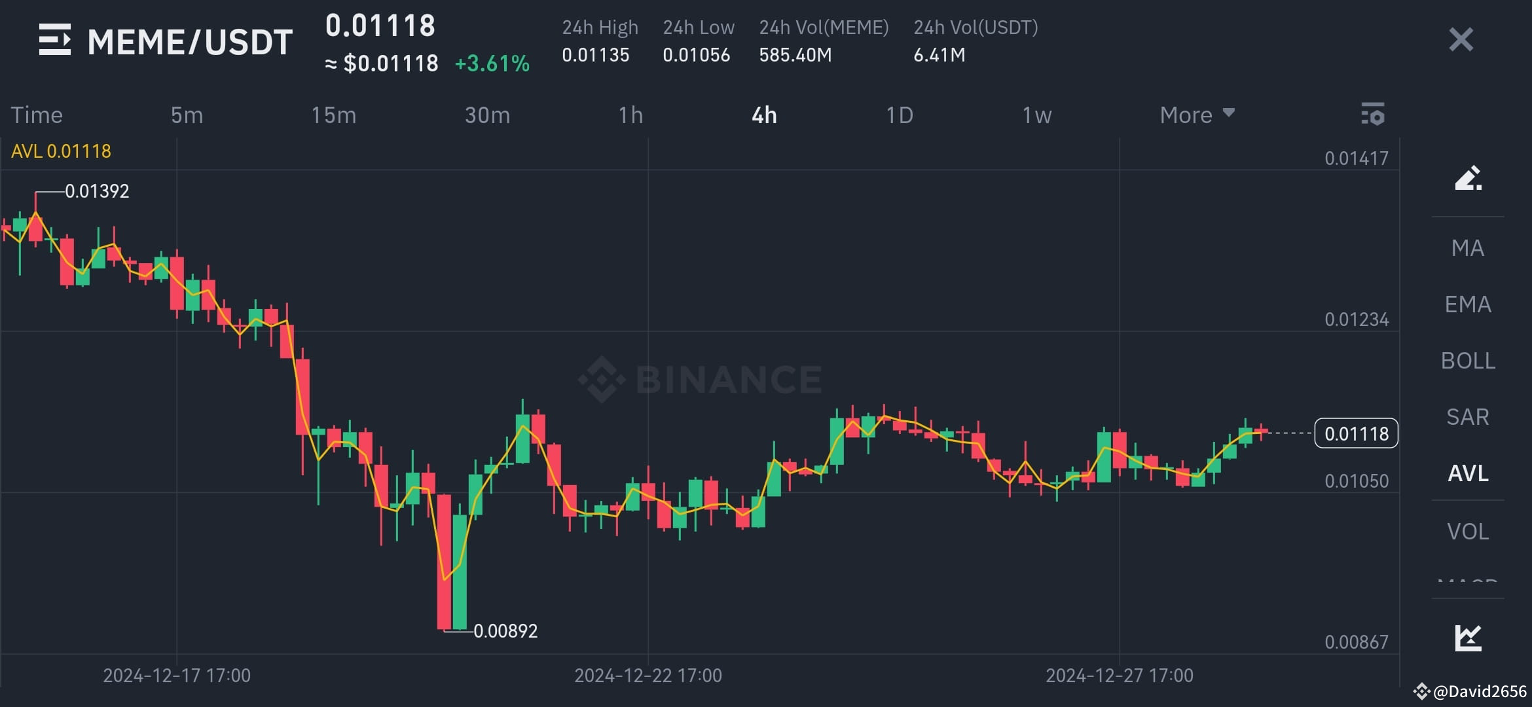This screenshot has height=707, width=1532.
Task: Enable the SAR indicator
Action: coord(1467,416)
